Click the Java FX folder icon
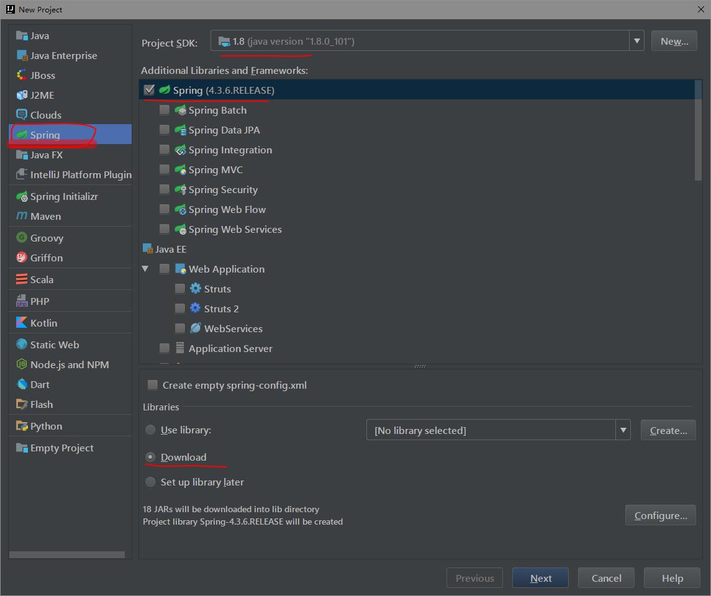This screenshot has height=596, width=711. click(x=22, y=155)
